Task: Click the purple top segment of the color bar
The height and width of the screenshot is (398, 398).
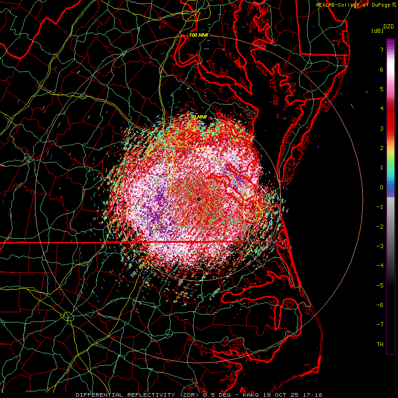Action: [390, 44]
